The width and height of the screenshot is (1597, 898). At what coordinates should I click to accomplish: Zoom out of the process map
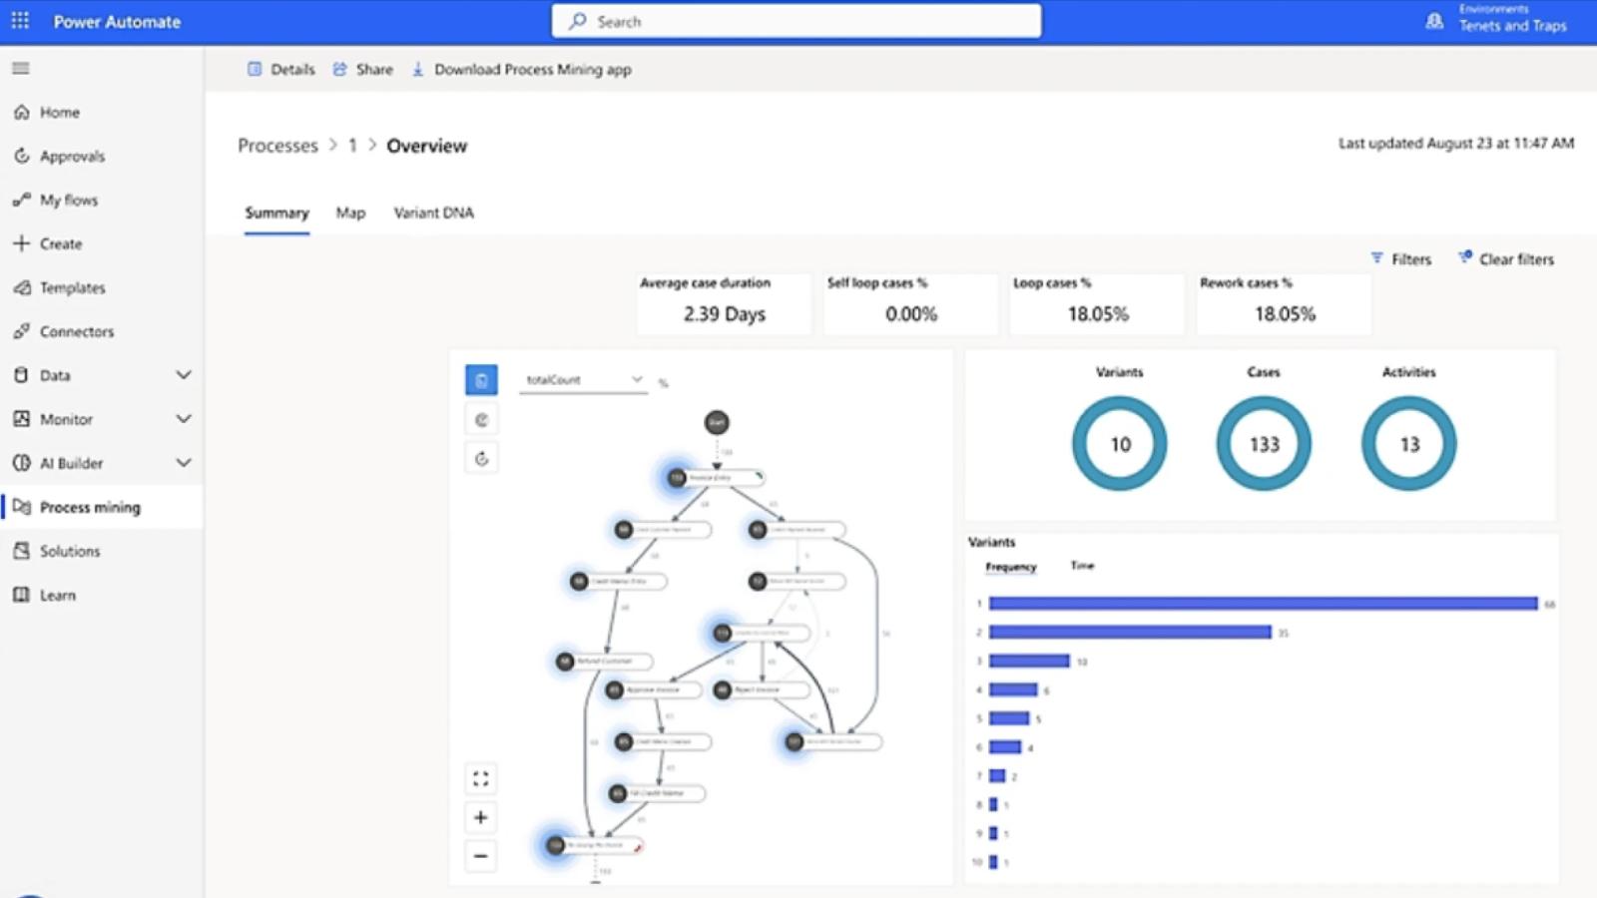(480, 856)
